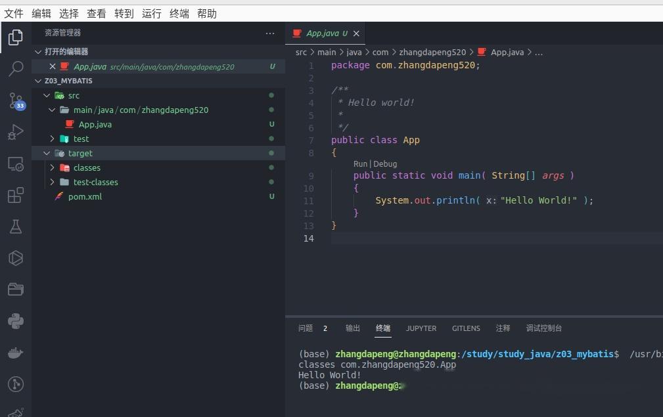This screenshot has width=663, height=417.
Task: Open Source Control with 33 changes
Action: [x=16, y=101]
